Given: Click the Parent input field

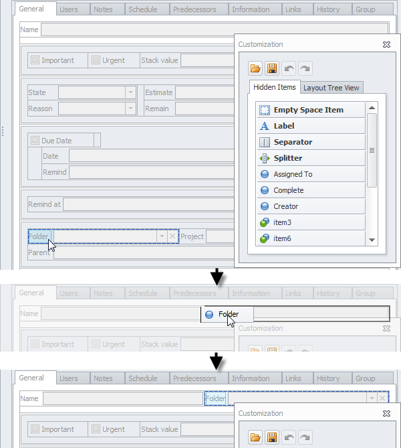Looking at the screenshot, I should pyautogui.click(x=144, y=253).
